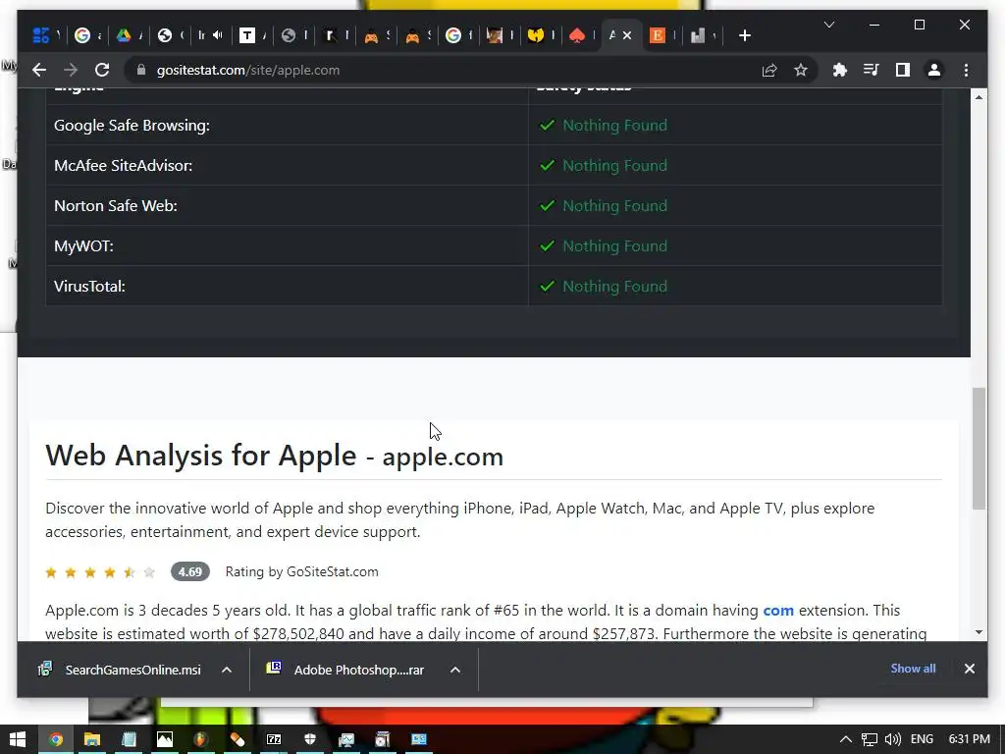Screen dimensions: 1005x754
Task: Show hidden system tray icons
Action: (x=845, y=739)
